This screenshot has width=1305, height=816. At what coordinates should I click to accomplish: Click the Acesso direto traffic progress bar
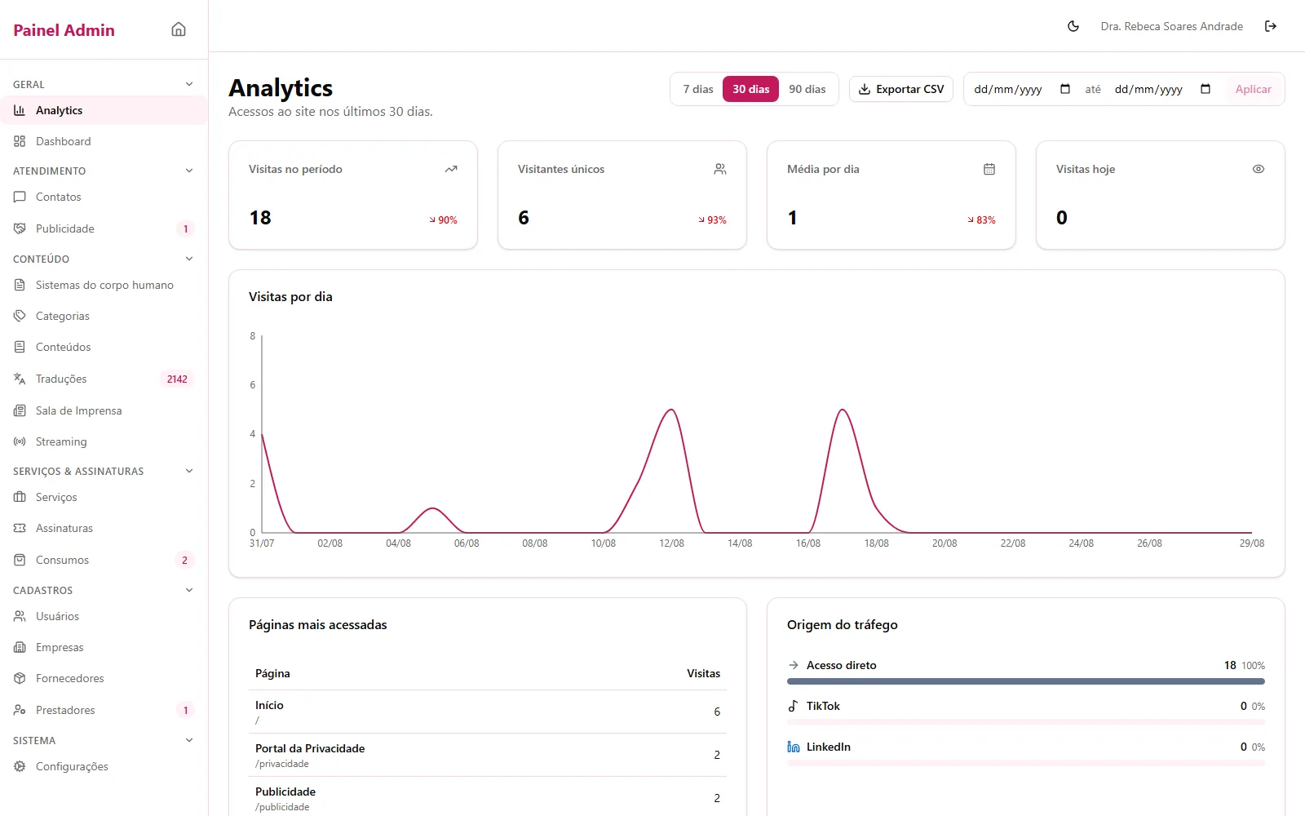[1026, 681]
